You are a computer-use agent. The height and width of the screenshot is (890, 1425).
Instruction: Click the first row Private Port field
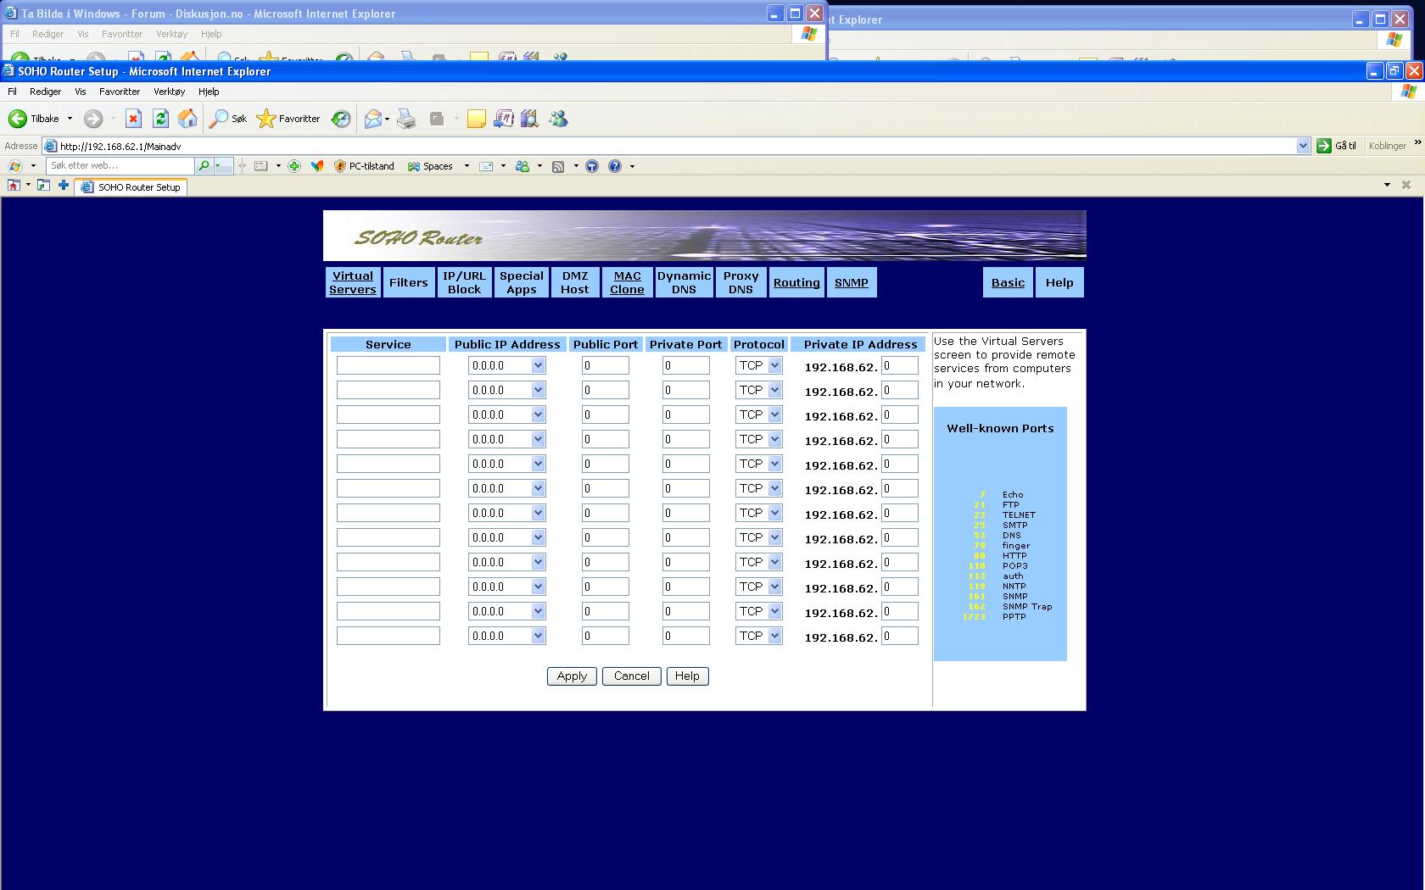686,365
